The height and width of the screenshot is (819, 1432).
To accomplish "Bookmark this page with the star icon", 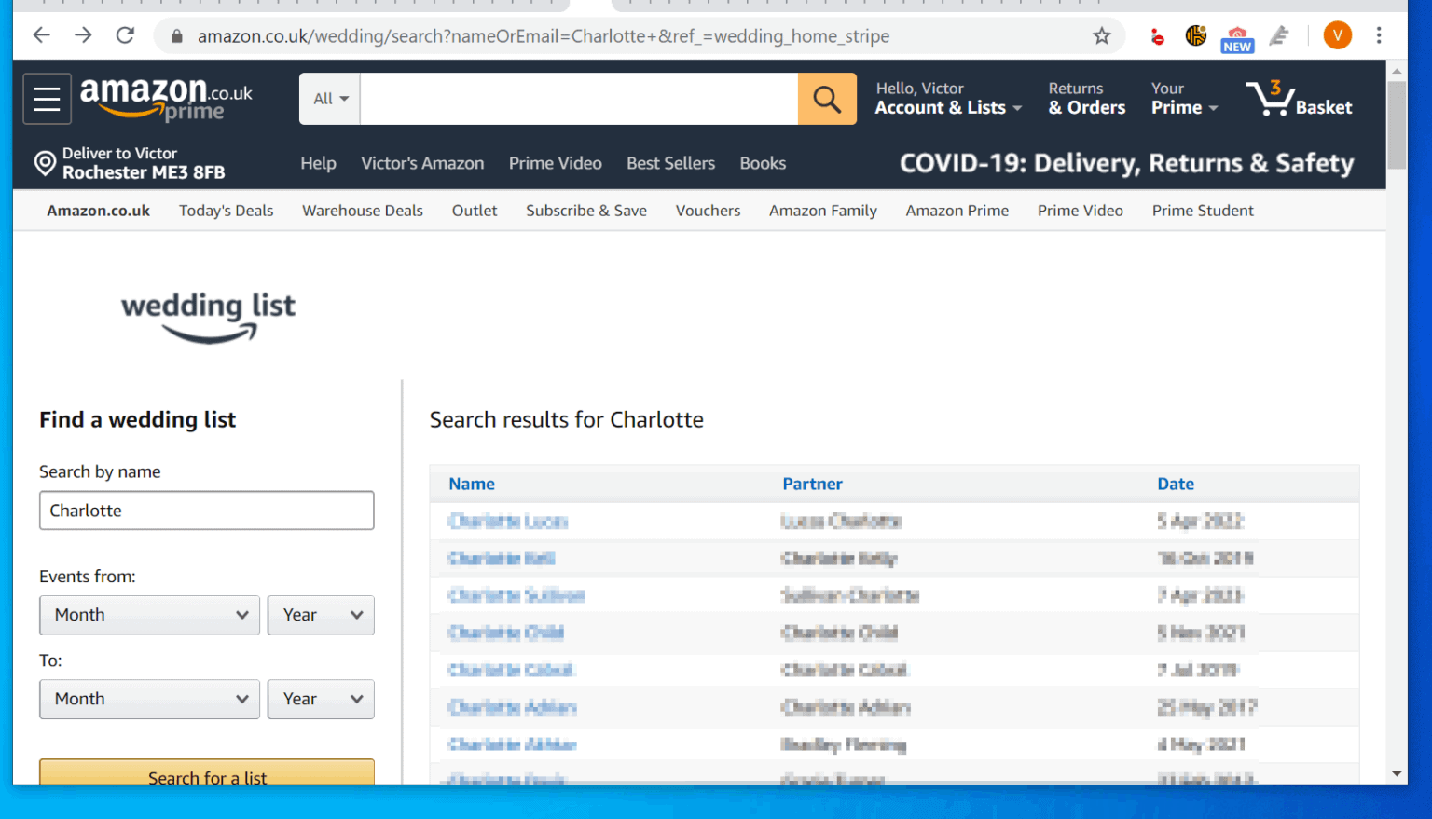I will (1102, 36).
